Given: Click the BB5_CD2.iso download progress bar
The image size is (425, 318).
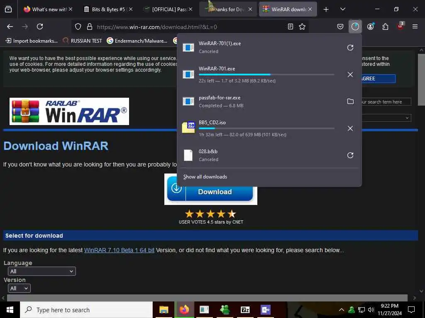Looking at the screenshot, I should 266,128.
